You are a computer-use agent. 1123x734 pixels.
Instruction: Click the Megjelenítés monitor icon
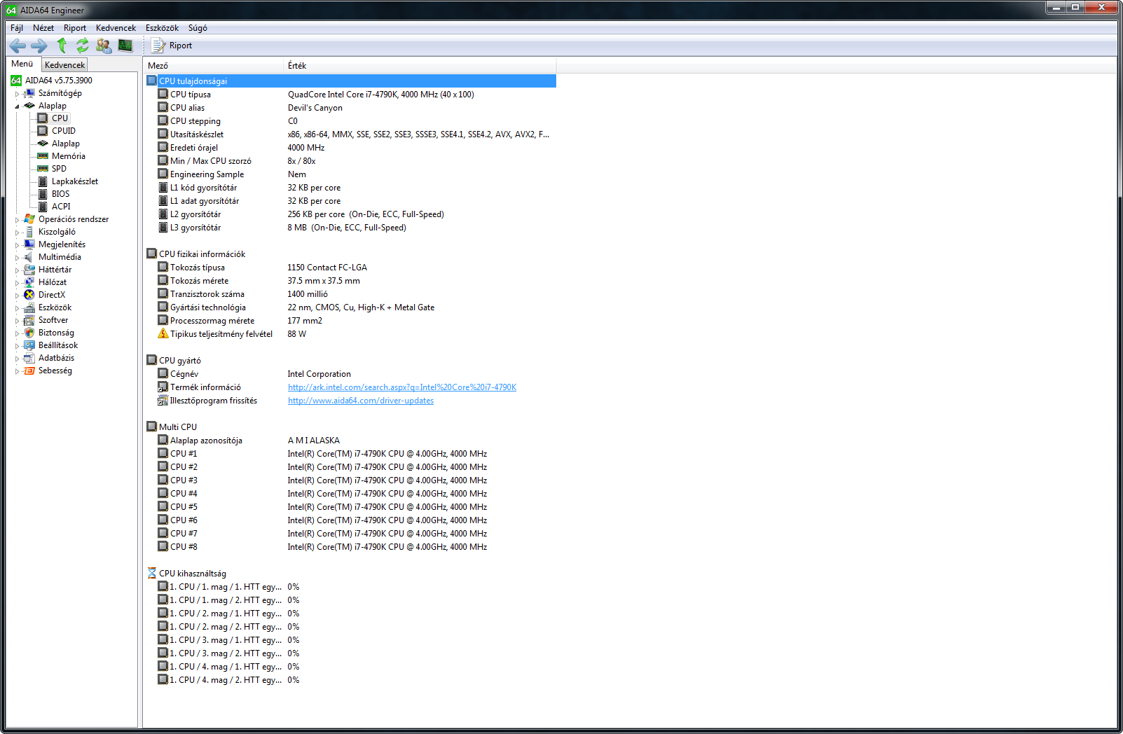(x=29, y=244)
